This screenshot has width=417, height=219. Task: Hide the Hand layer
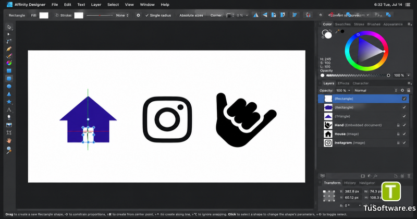(404, 125)
